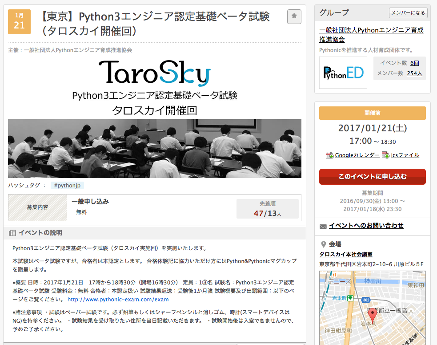The height and width of the screenshot is (345, 437).
Task: Click the venue location pin icon
Action: pos(323,244)
